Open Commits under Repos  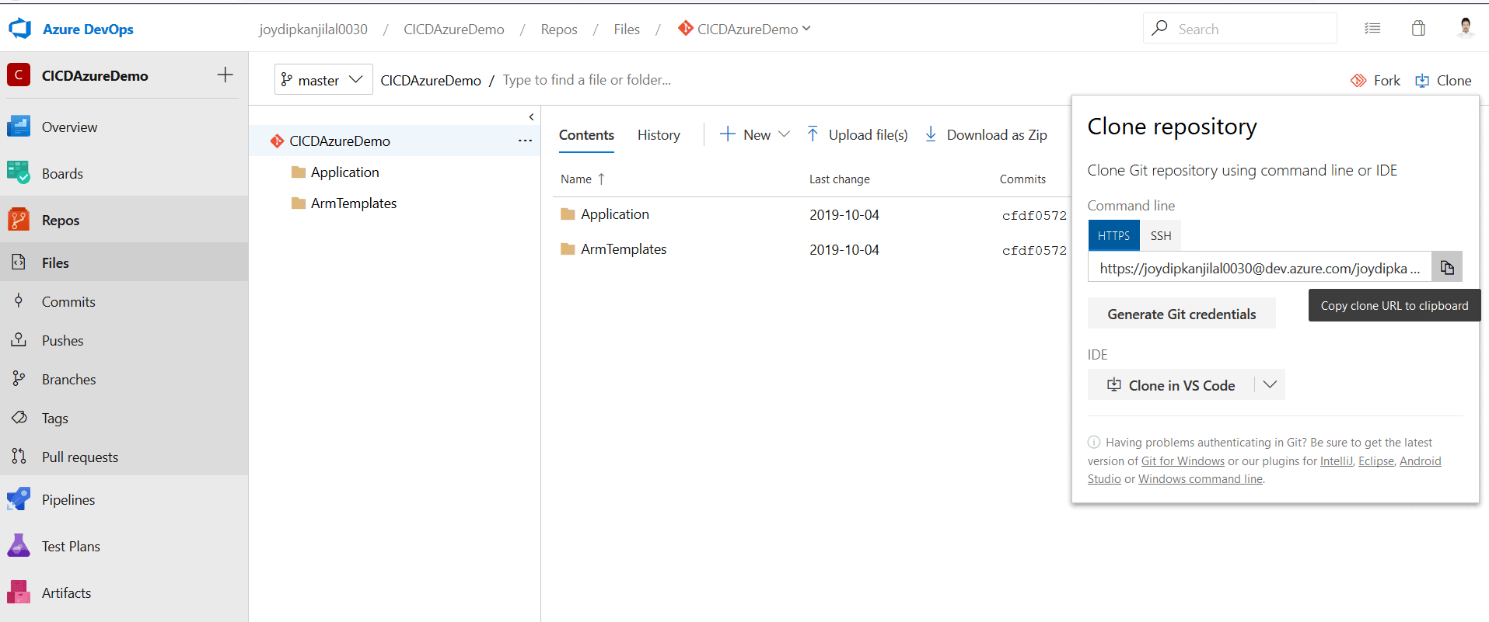click(124, 301)
